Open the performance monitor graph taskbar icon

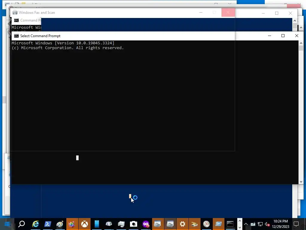[x=121, y=224]
